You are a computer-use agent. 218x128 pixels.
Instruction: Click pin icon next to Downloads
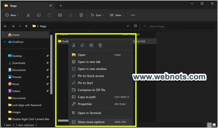(x=47, y=63)
